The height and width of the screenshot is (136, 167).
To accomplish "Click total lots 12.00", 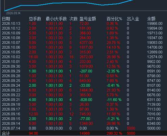I will 33,114.
